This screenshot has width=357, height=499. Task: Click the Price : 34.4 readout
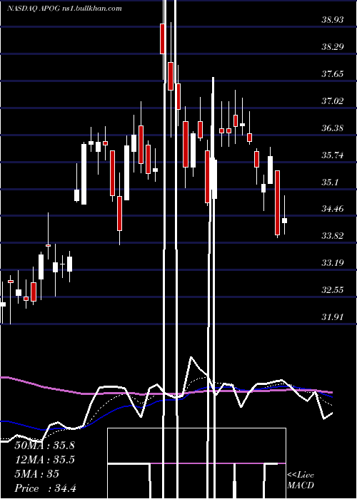pyautogui.click(x=45, y=488)
